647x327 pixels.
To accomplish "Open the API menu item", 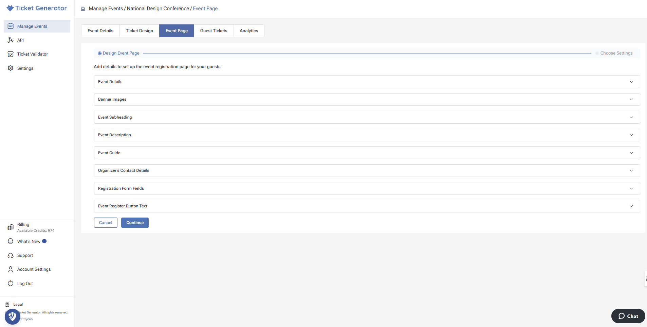I will tap(20, 40).
